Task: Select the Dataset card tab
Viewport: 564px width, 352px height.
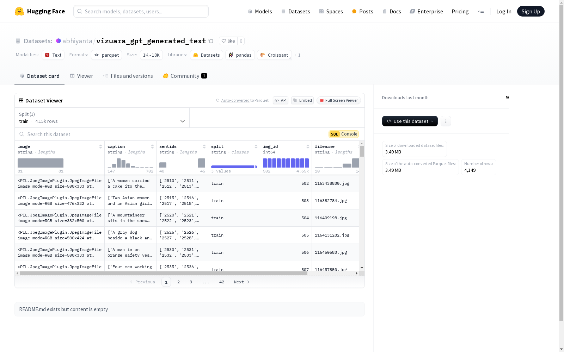Action: coord(39,76)
